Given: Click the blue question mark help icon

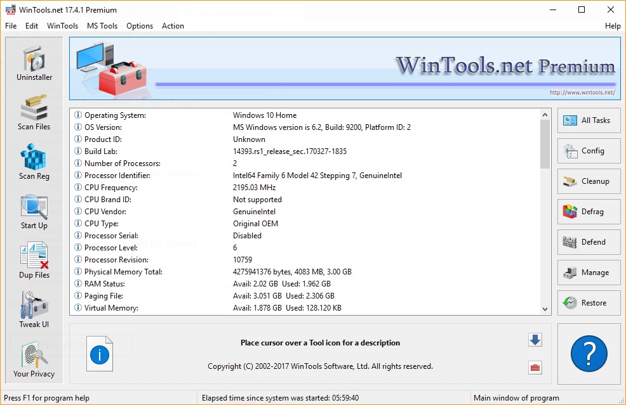Looking at the screenshot, I should point(589,354).
